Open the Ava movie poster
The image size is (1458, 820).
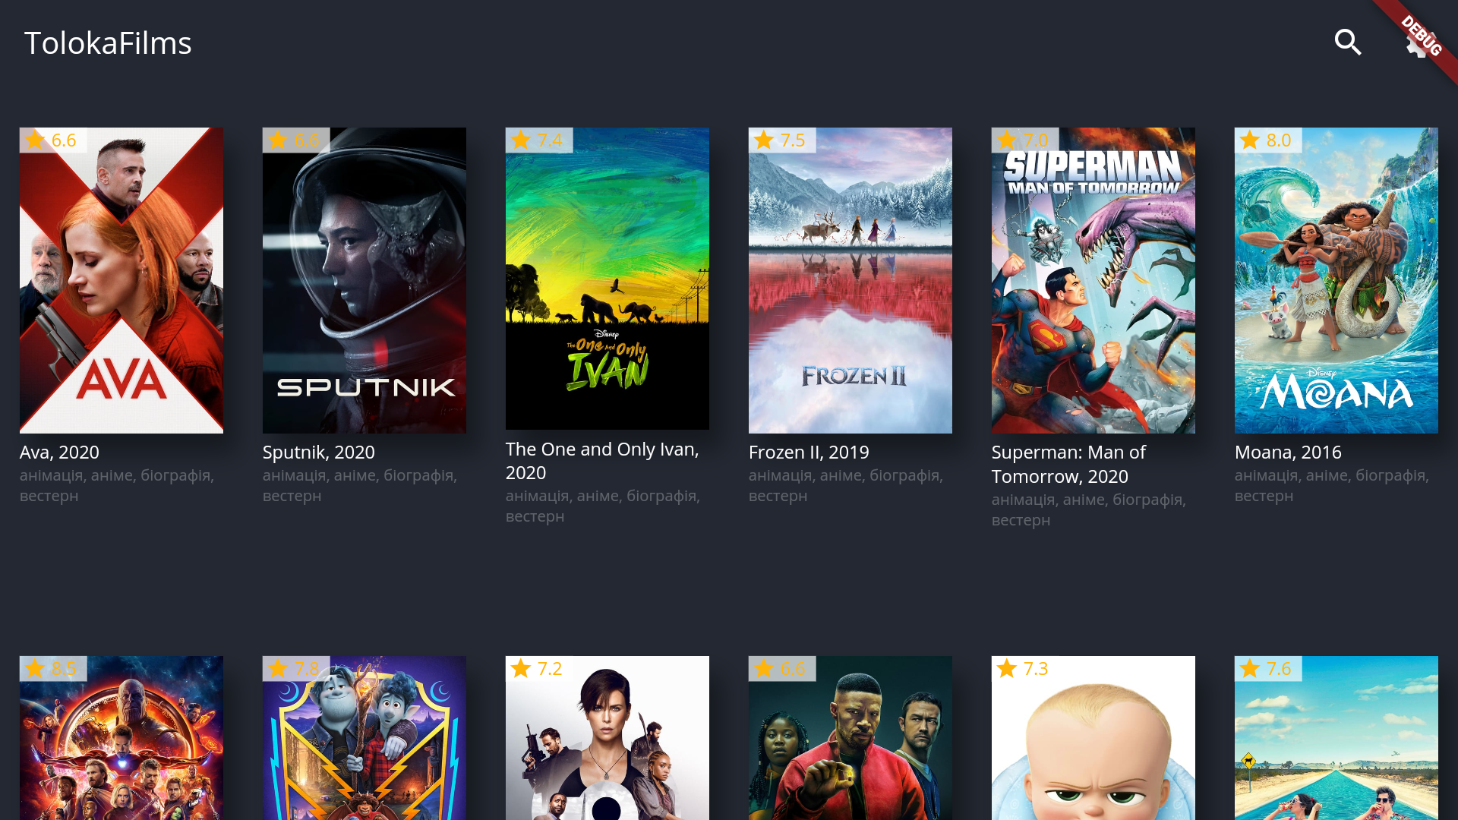(x=121, y=280)
